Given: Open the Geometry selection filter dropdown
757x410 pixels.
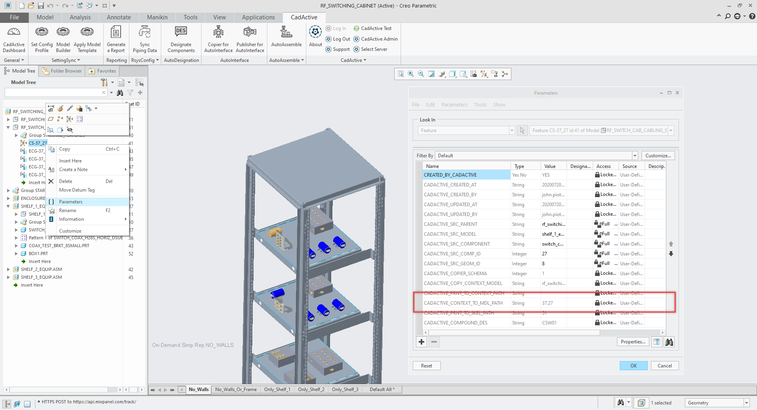Looking at the screenshot, I should (746, 403).
